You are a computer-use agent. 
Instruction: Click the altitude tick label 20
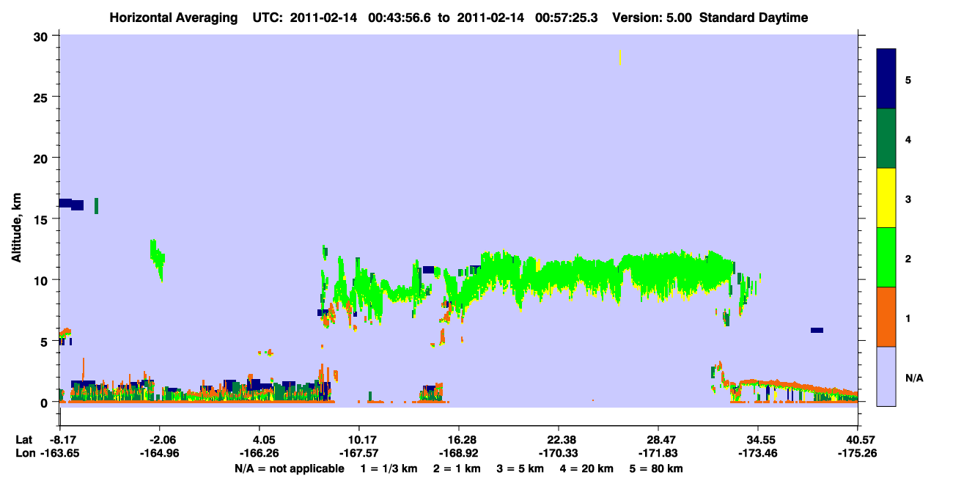[42, 158]
